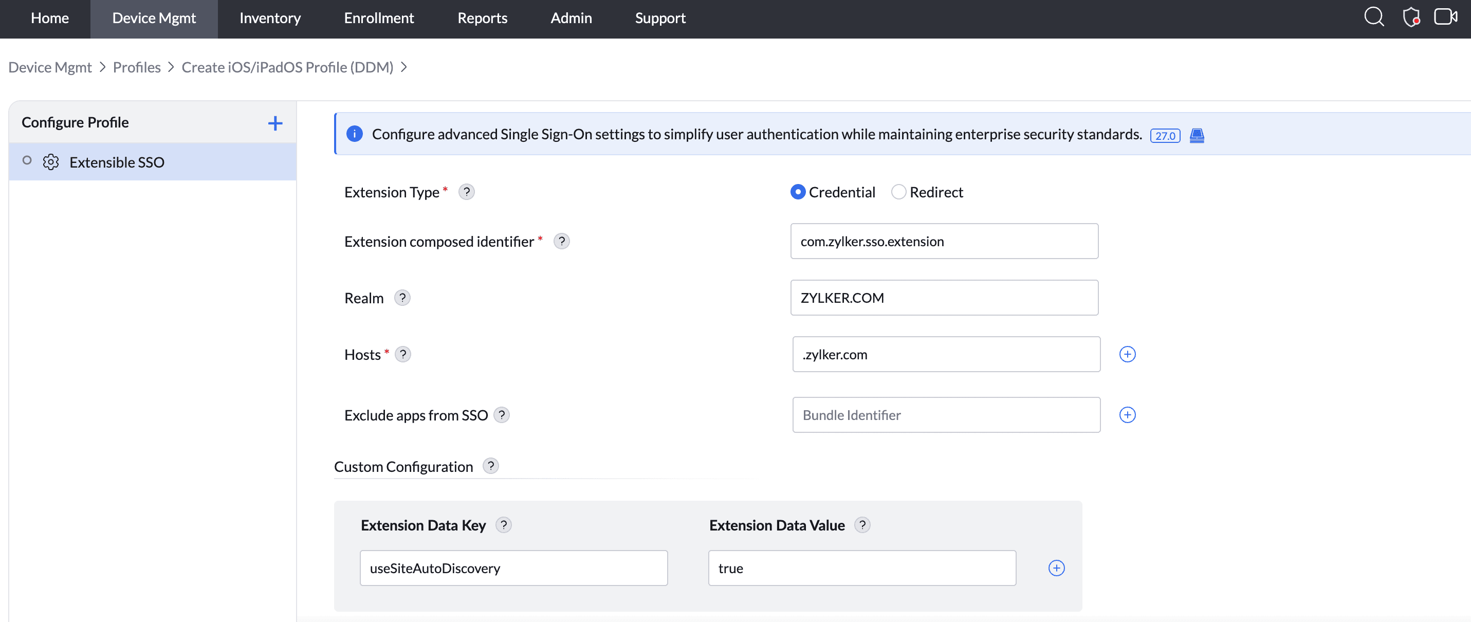
Task: Open help for Exclude apps from SSO
Action: (x=502, y=415)
